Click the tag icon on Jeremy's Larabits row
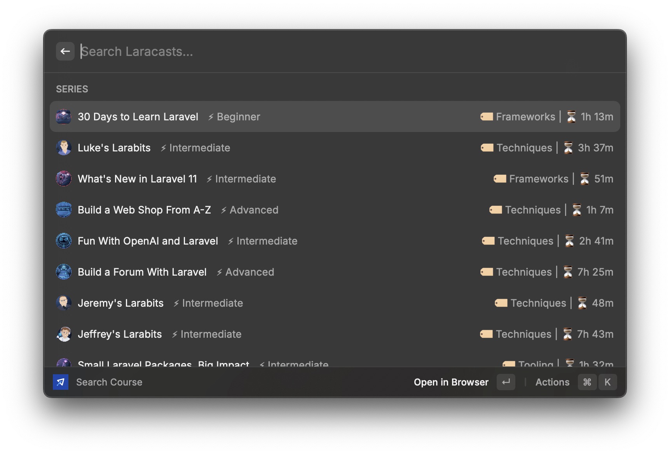This screenshot has width=670, height=455. 501,303
